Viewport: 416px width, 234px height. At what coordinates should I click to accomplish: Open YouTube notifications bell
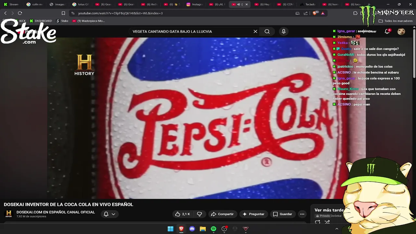(387, 32)
